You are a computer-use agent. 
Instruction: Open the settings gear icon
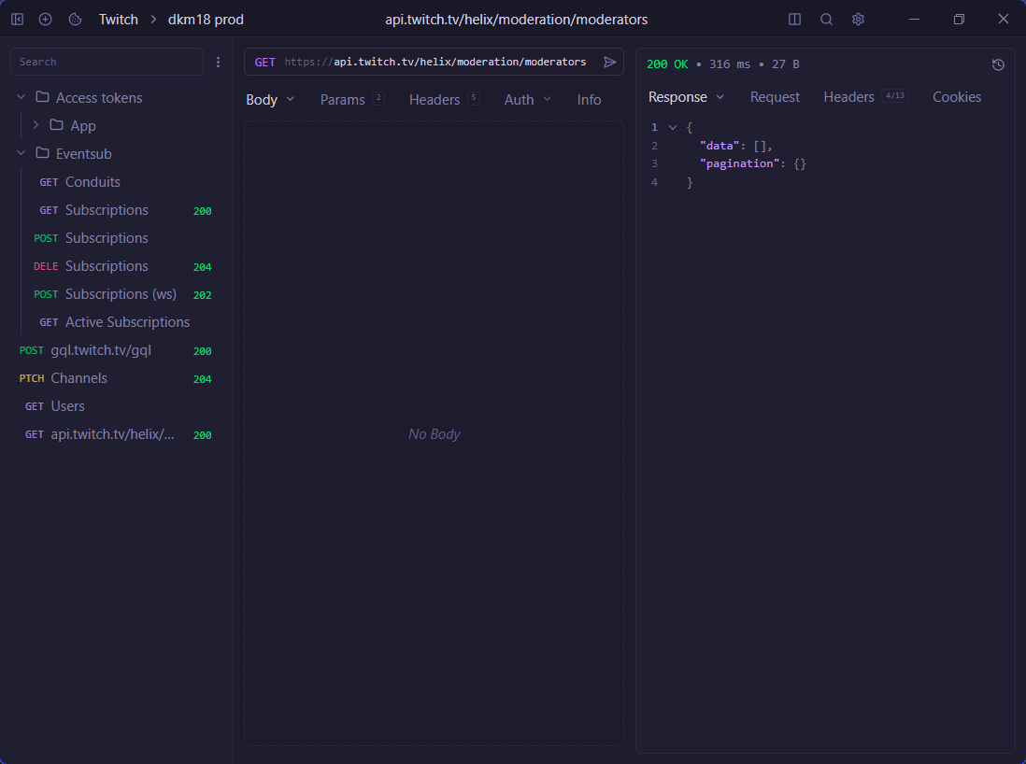858,20
